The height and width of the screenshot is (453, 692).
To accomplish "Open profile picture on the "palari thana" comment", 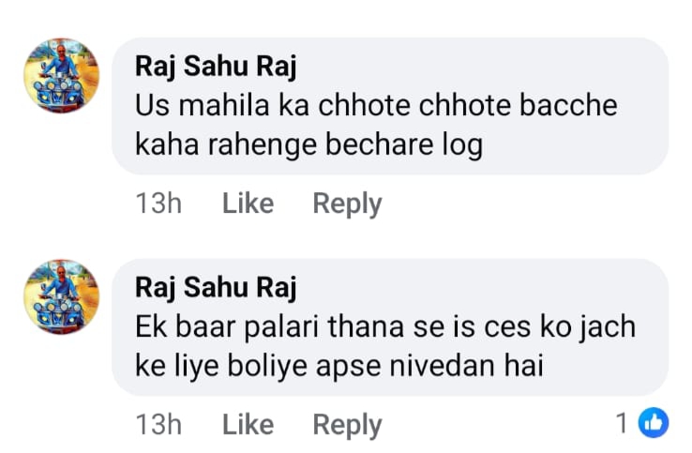I will 60,296.
